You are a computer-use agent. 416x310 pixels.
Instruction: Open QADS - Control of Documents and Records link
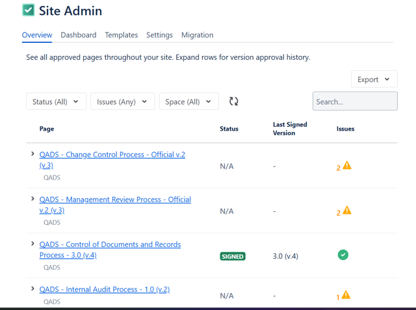click(x=110, y=250)
